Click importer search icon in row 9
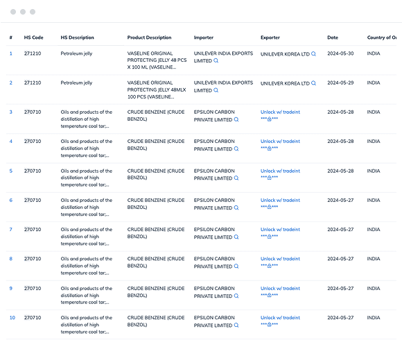This screenshot has height=347, width=402. tap(236, 296)
